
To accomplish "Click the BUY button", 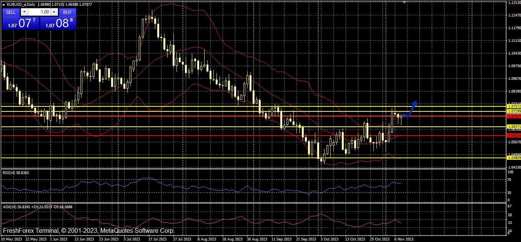I will pyautogui.click(x=67, y=12).
